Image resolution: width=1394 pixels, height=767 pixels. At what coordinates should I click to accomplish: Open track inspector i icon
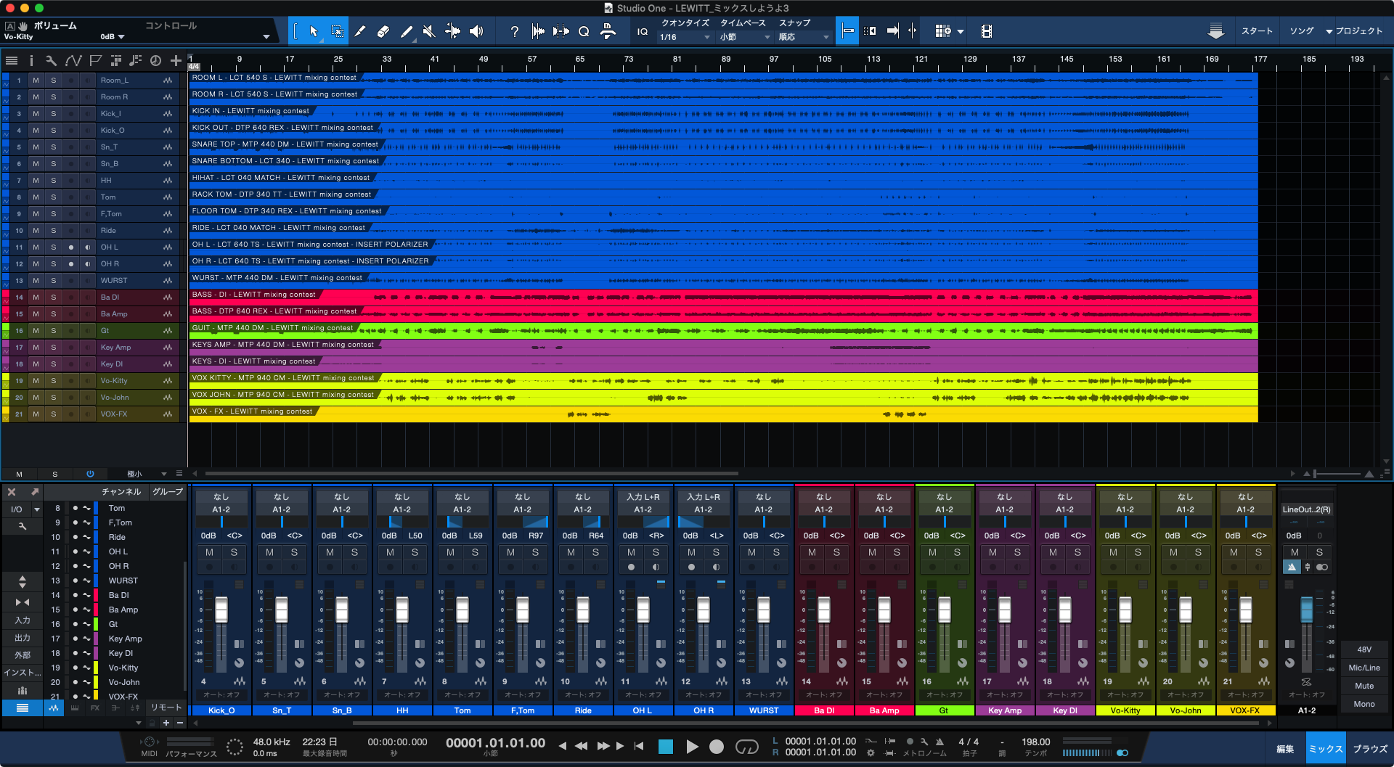tap(31, 61)
